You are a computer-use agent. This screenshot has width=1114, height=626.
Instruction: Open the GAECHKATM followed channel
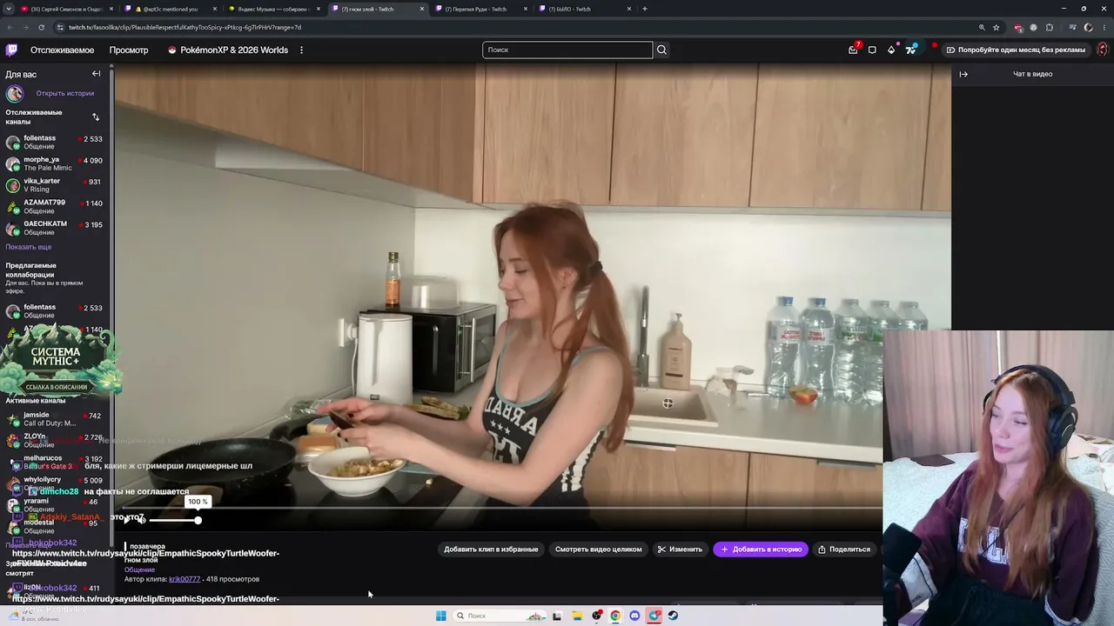[x=54, y=228]
